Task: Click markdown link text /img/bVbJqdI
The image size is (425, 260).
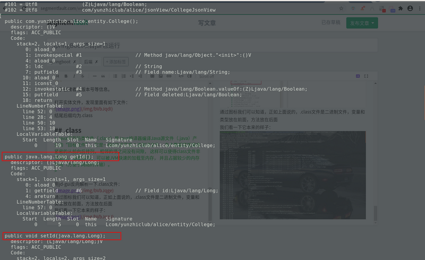Action: 97,109
